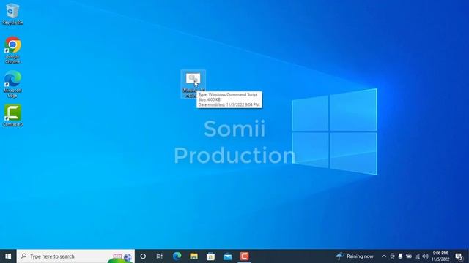This screenshot has height=263, width=469.
Task: Open the clock showing 9:06 PM
Action: click(x=440, y=256)
